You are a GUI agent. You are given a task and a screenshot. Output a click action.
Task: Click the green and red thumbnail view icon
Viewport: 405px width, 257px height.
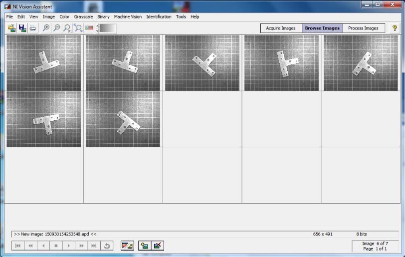[89, 28]
